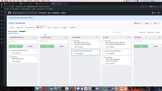Reload the page in Opera
This screenshot has width=162, height=91.
tap(10, 7)
